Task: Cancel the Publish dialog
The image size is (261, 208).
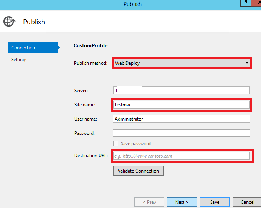Action: point(248,202)
